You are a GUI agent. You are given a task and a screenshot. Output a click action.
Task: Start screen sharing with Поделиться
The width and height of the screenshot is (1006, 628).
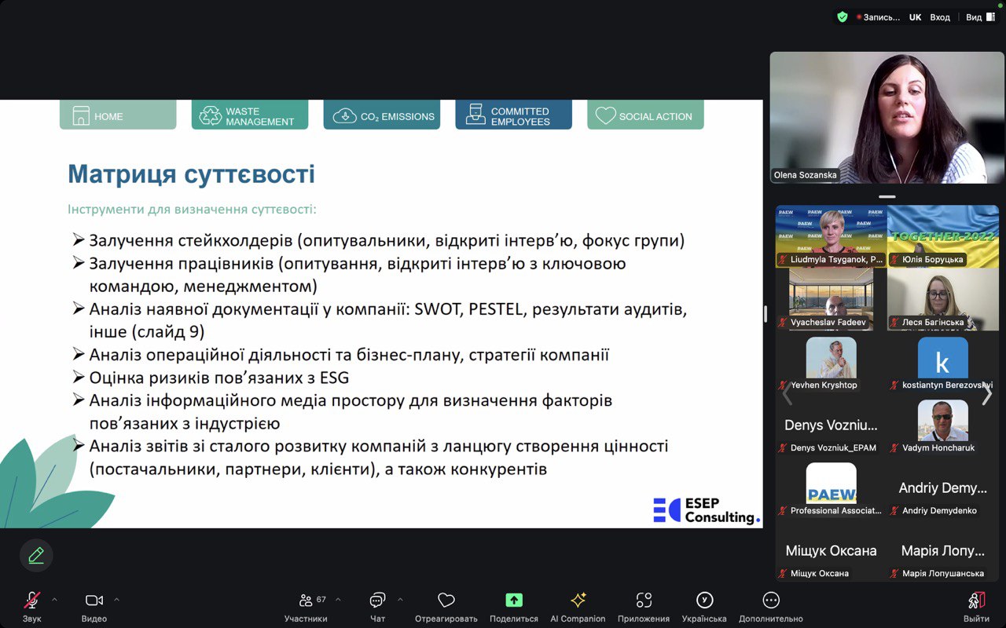coord(514,601)
